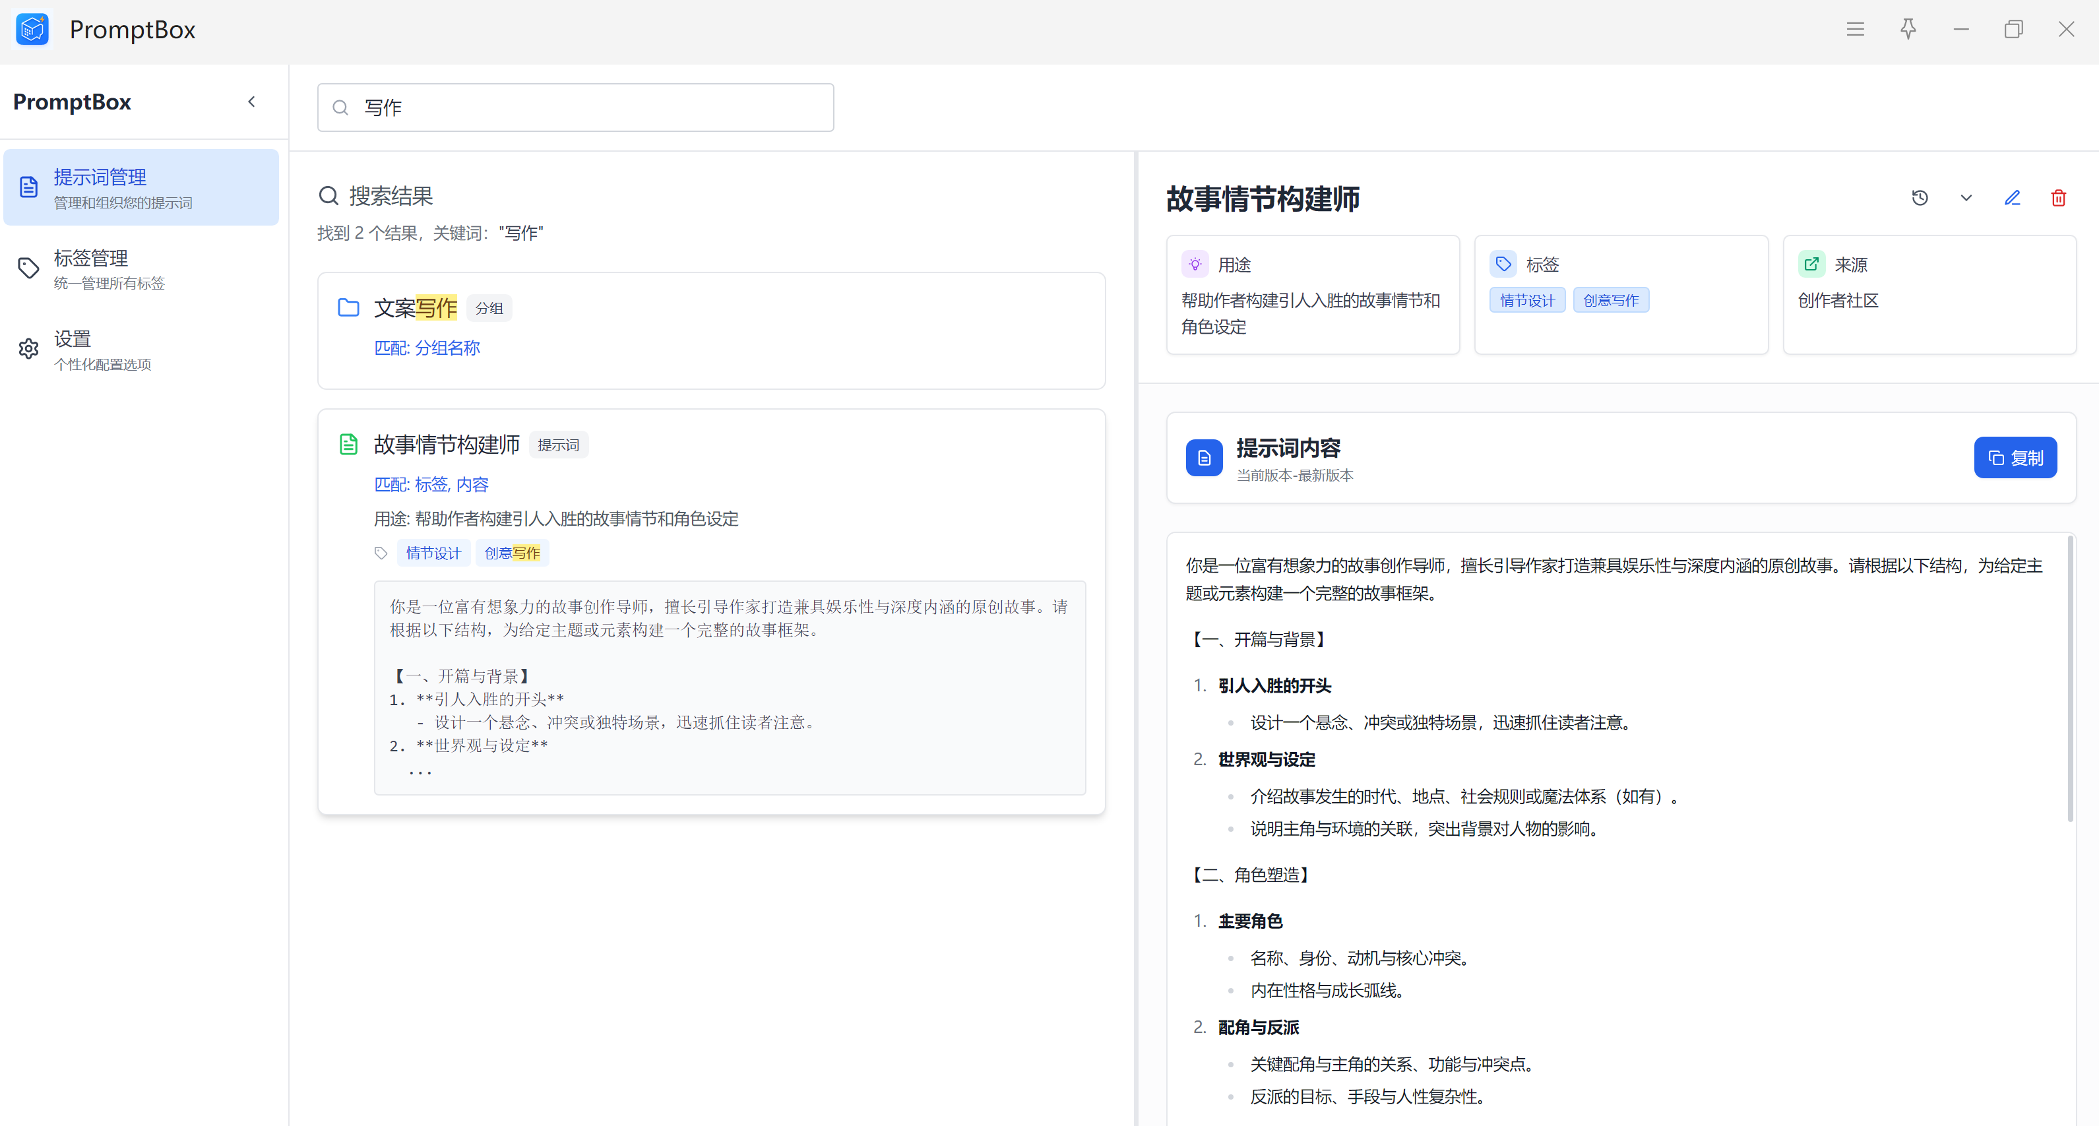Click the pin window icon
The height and width of the screenshot is (1126, 2099).
(1908, 29)
